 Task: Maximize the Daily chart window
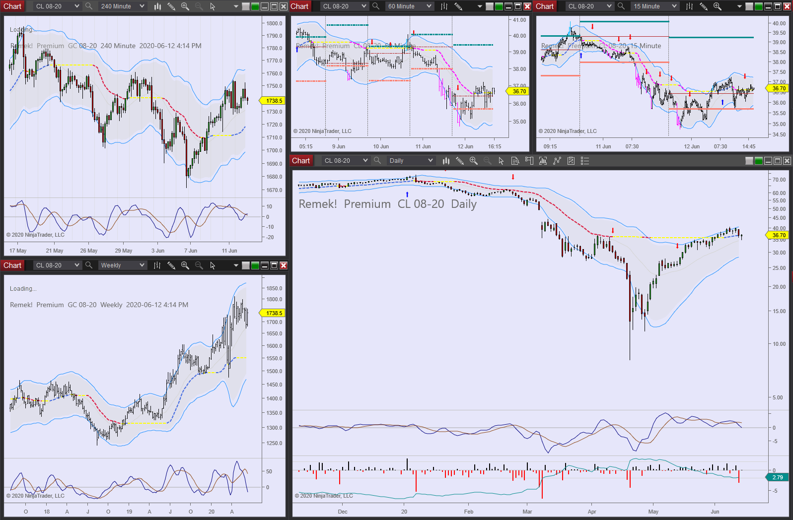[778, 161]
